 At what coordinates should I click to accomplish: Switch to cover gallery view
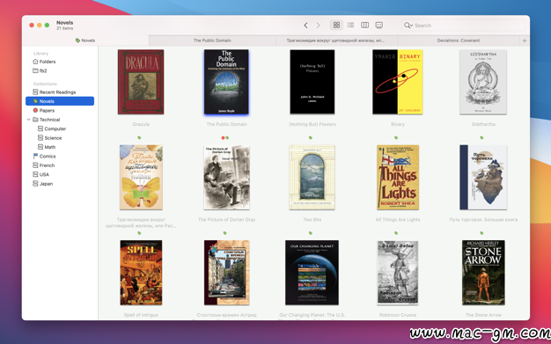[x=378, y=25]
